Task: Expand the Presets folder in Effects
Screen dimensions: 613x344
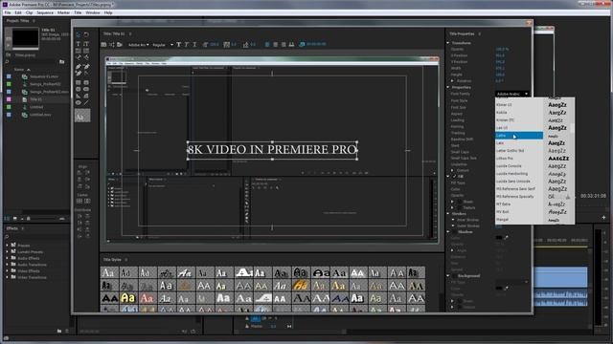Action: 7,246
